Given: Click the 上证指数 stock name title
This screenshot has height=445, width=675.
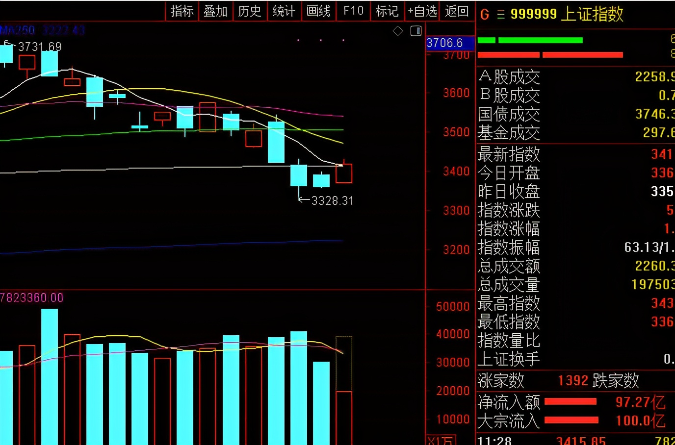Looking at the screenshot, I should (592, 14).
